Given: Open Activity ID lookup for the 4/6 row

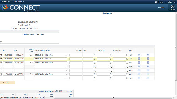Looking at the screenshot, I should click(x=127, y=55).
